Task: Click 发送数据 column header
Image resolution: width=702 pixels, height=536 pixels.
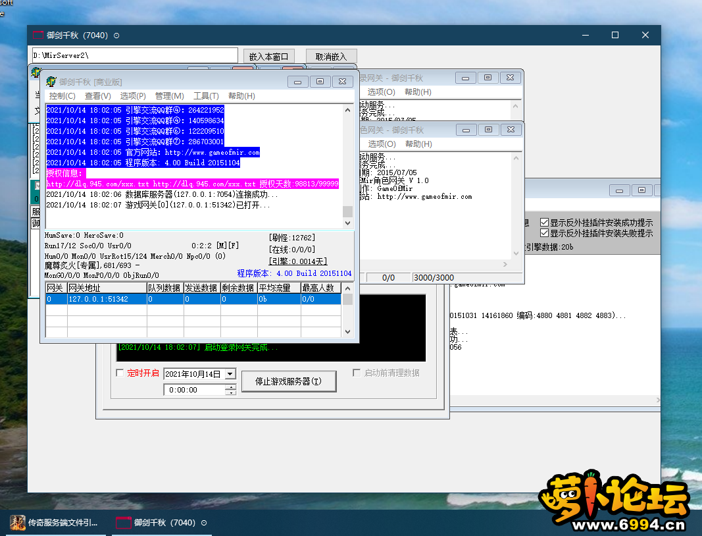Action: (x=202, y=288)
